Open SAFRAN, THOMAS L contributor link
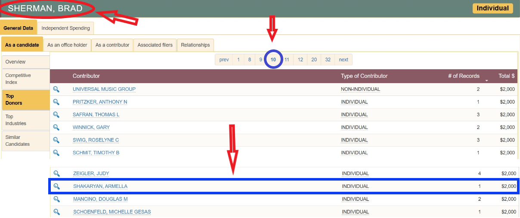 click(x=96, y=115)
